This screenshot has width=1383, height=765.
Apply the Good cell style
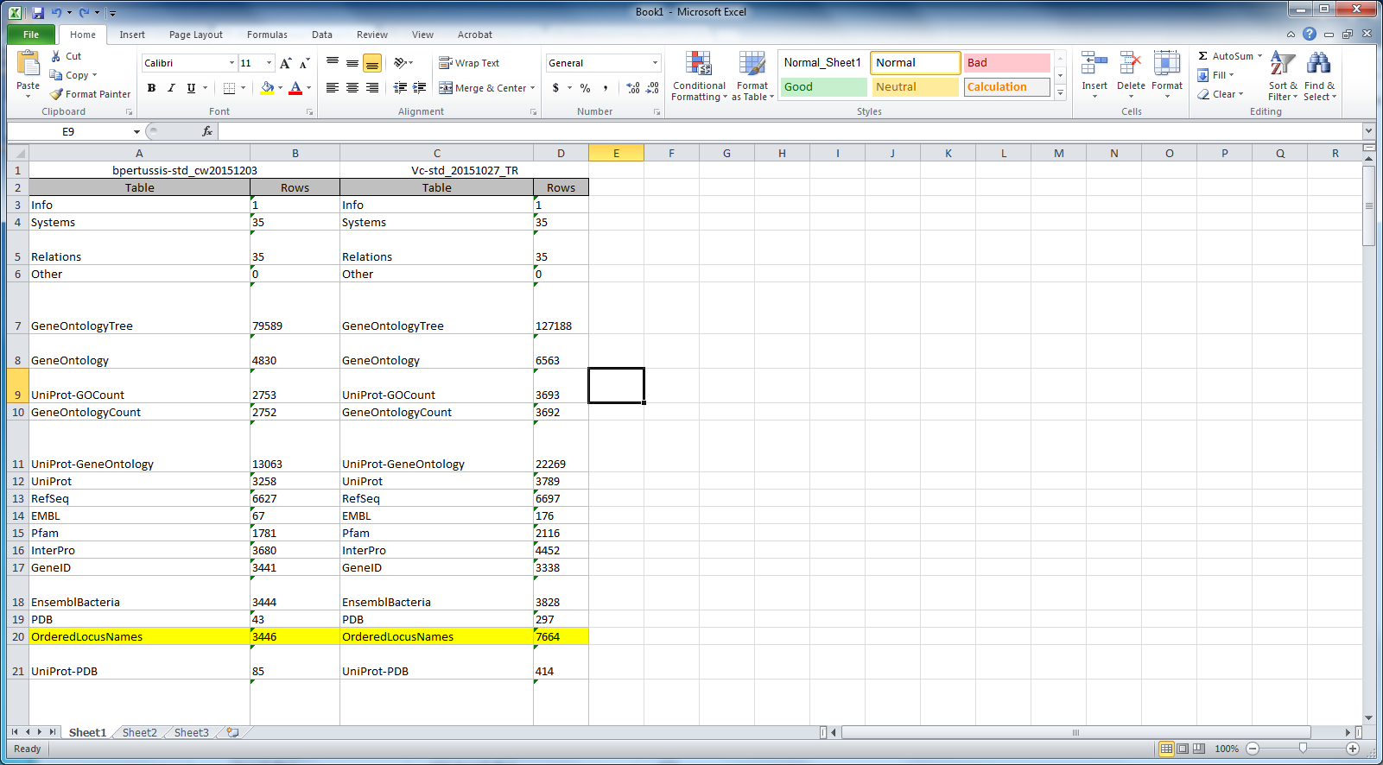click(824, 87)
